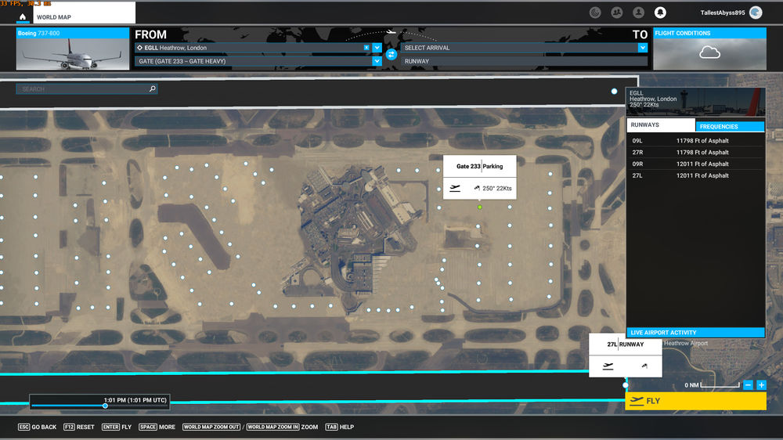The width and height of the screenshot is (783, 440).
Task: Click the TallestAbyss895 profile avatar
Action: pos(756,13)
